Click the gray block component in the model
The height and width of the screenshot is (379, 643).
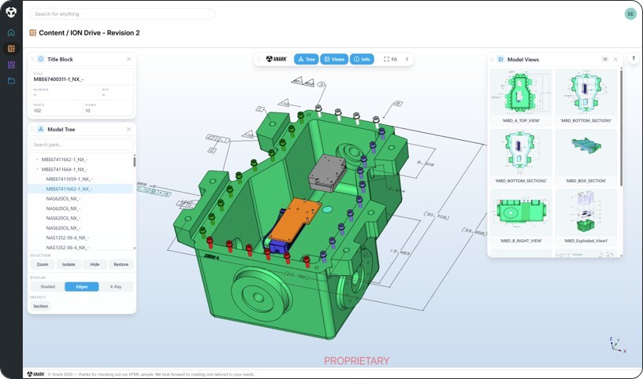pos(327,173)
